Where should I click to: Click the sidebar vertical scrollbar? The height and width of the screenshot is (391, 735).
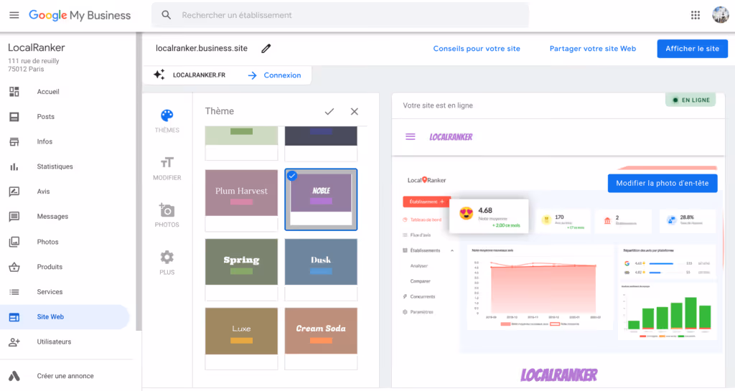coord(139,182)
